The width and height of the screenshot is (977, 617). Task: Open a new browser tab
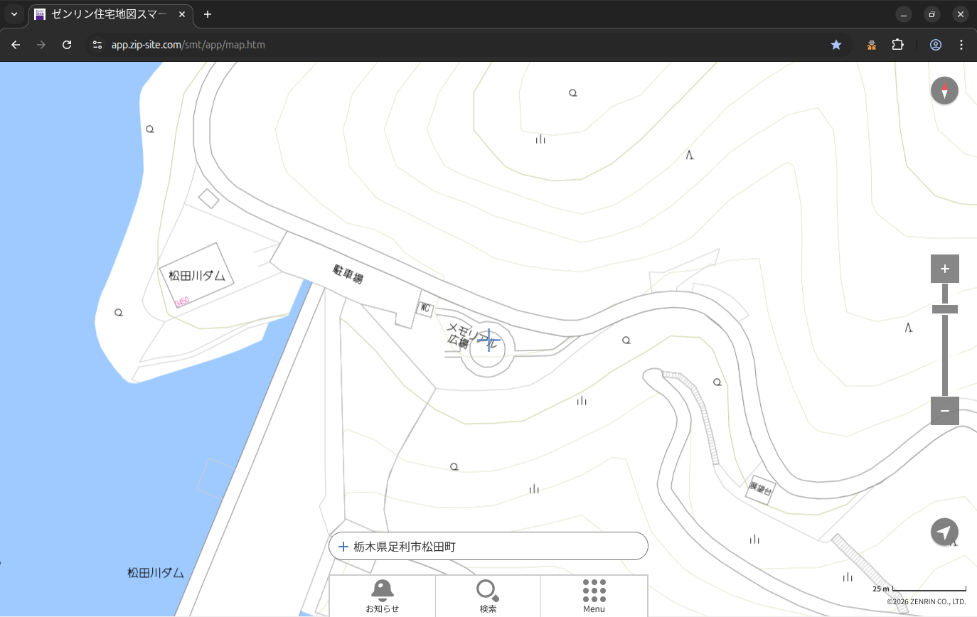click(x=208, y=14)
